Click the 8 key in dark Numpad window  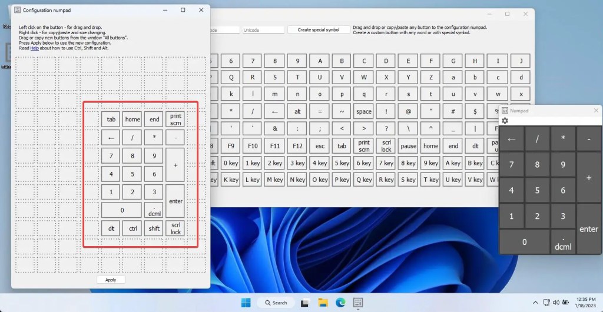tap(537, 165)
